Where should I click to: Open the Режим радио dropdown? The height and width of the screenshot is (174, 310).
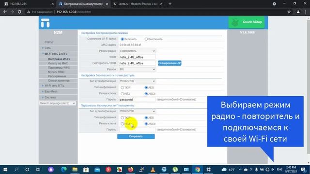click(138, 51)
